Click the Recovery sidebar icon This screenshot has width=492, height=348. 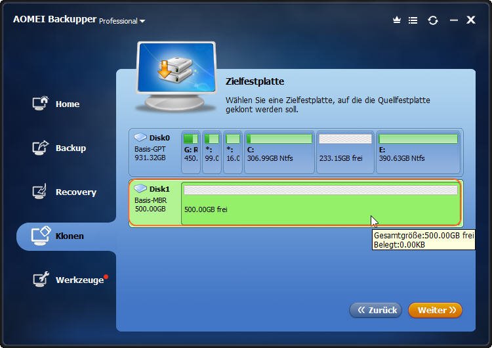click(39, 191)
